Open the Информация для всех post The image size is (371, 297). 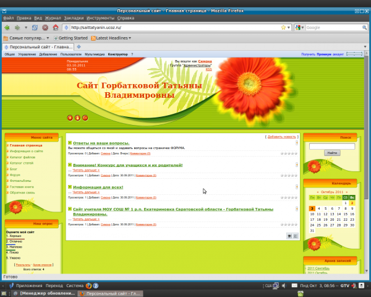(x=98, y=187)
